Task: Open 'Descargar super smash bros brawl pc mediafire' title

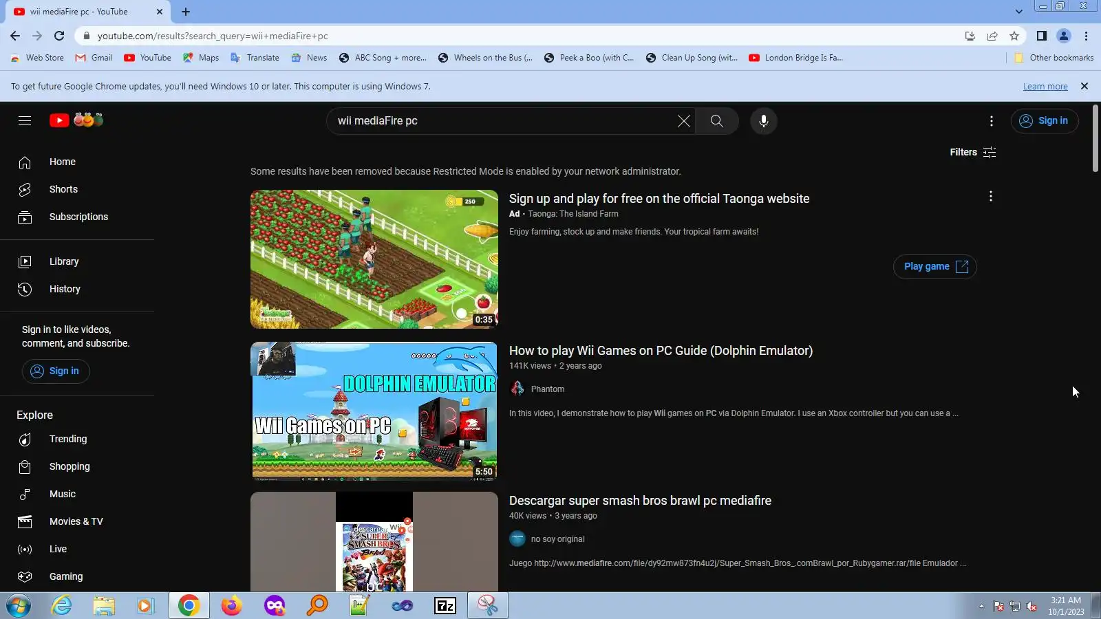Action: click(x=640, y=501)
